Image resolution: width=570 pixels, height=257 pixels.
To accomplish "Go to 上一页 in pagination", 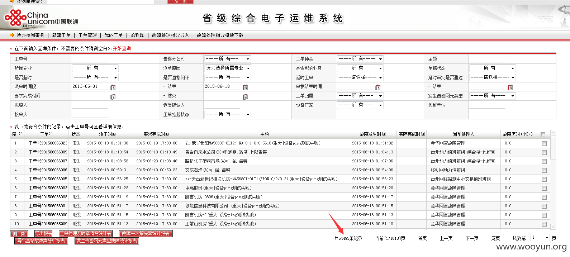I will pyautogui.click(x=446, y=238).
